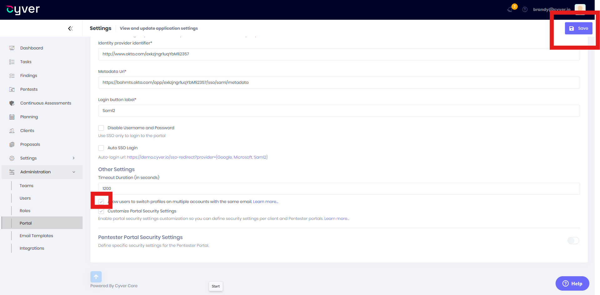Open Proposals in the sidebar
600x295 pixels.
tap(30, 144)
